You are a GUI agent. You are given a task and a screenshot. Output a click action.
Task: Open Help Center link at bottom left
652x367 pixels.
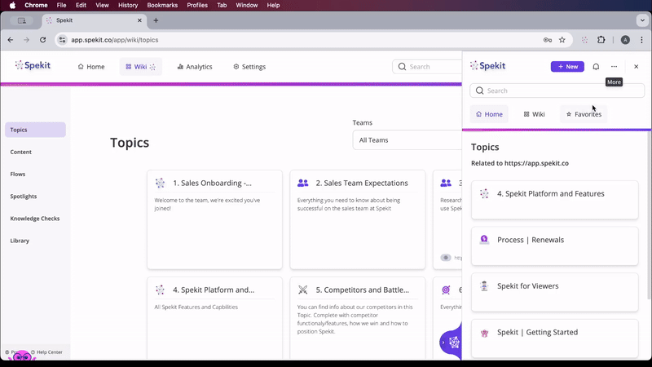46,352
